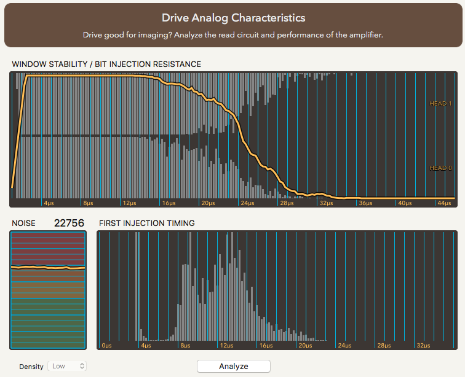This screenshot has width=465, height=377.
Task: Click the orange line in the noise panel
Action: pos(48,268)
